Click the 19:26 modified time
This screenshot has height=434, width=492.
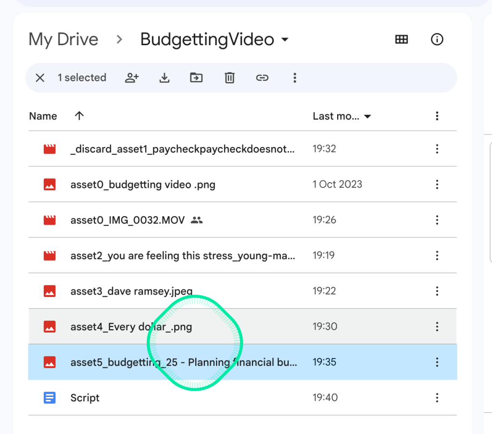tap(324, 220)
